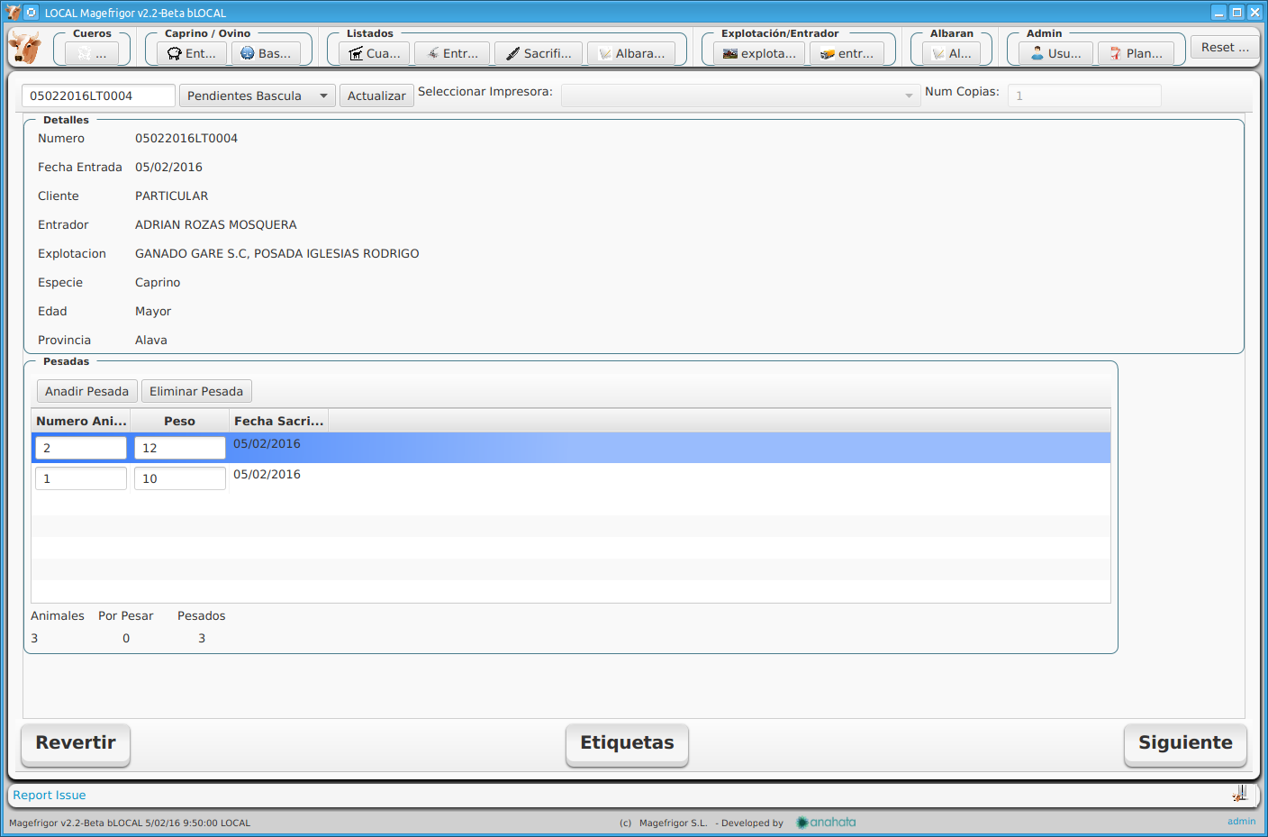Click Numero value in Detalles panel

point(186,138)
